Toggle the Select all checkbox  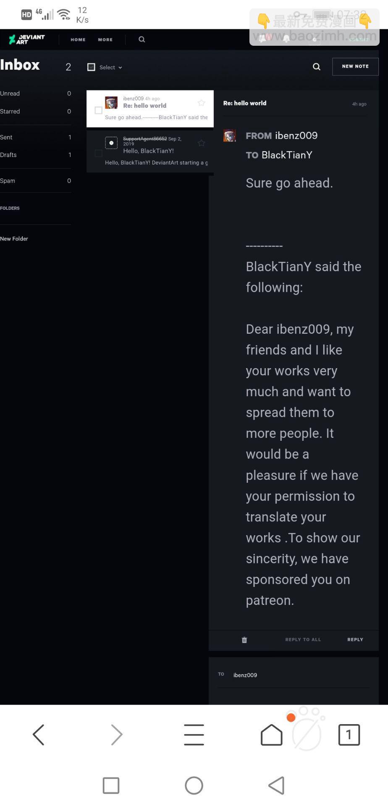tap(91, 67)
